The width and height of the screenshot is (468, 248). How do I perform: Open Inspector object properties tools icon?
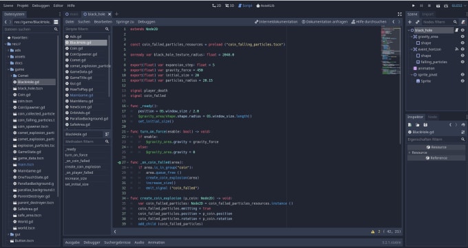[463, 132]
